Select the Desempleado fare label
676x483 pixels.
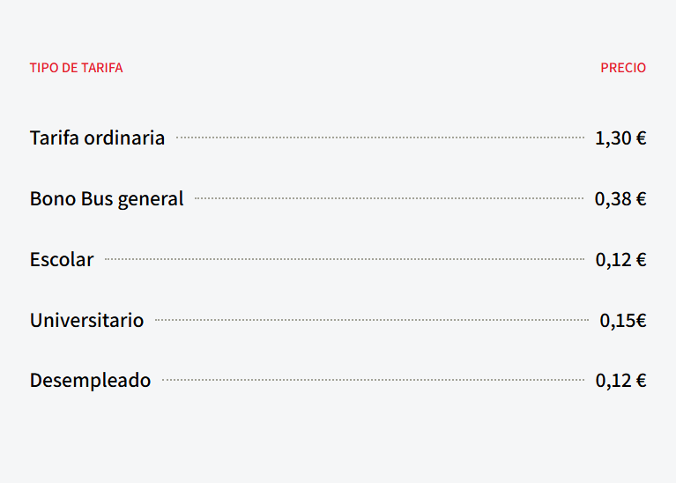(x=90, y=381)
